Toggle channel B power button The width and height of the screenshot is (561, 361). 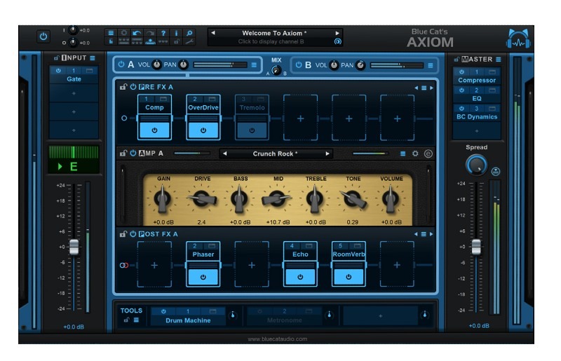pos(299,65)
